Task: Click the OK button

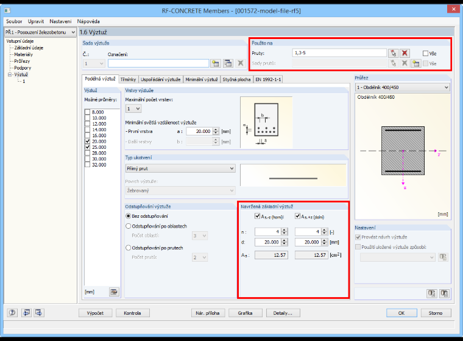Action: pyautogui.click(x=401, y=313)
